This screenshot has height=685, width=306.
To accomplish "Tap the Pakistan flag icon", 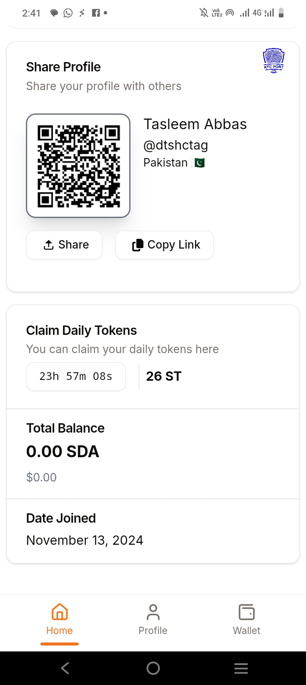I will [198, 163].
